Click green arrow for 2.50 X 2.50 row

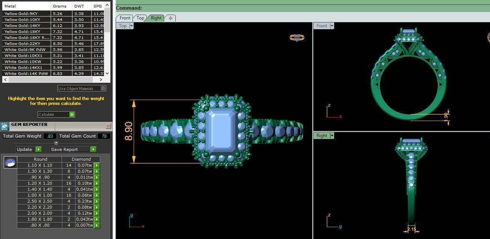pyautogui.click(x=97, y=201)
